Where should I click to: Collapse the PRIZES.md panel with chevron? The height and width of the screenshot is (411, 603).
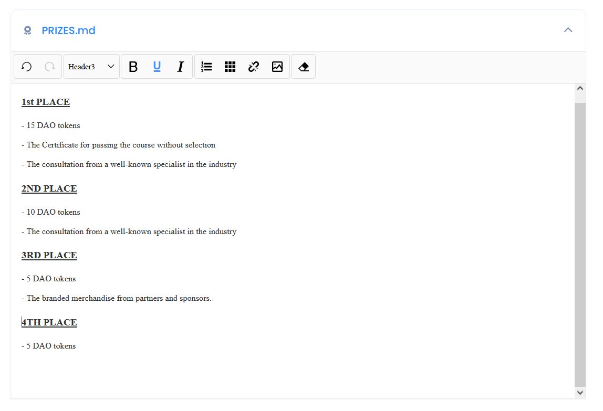[x=568, y=30]
